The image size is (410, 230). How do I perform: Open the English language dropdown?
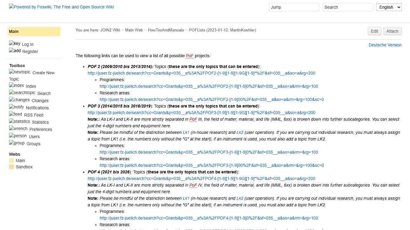click(389, 7)
